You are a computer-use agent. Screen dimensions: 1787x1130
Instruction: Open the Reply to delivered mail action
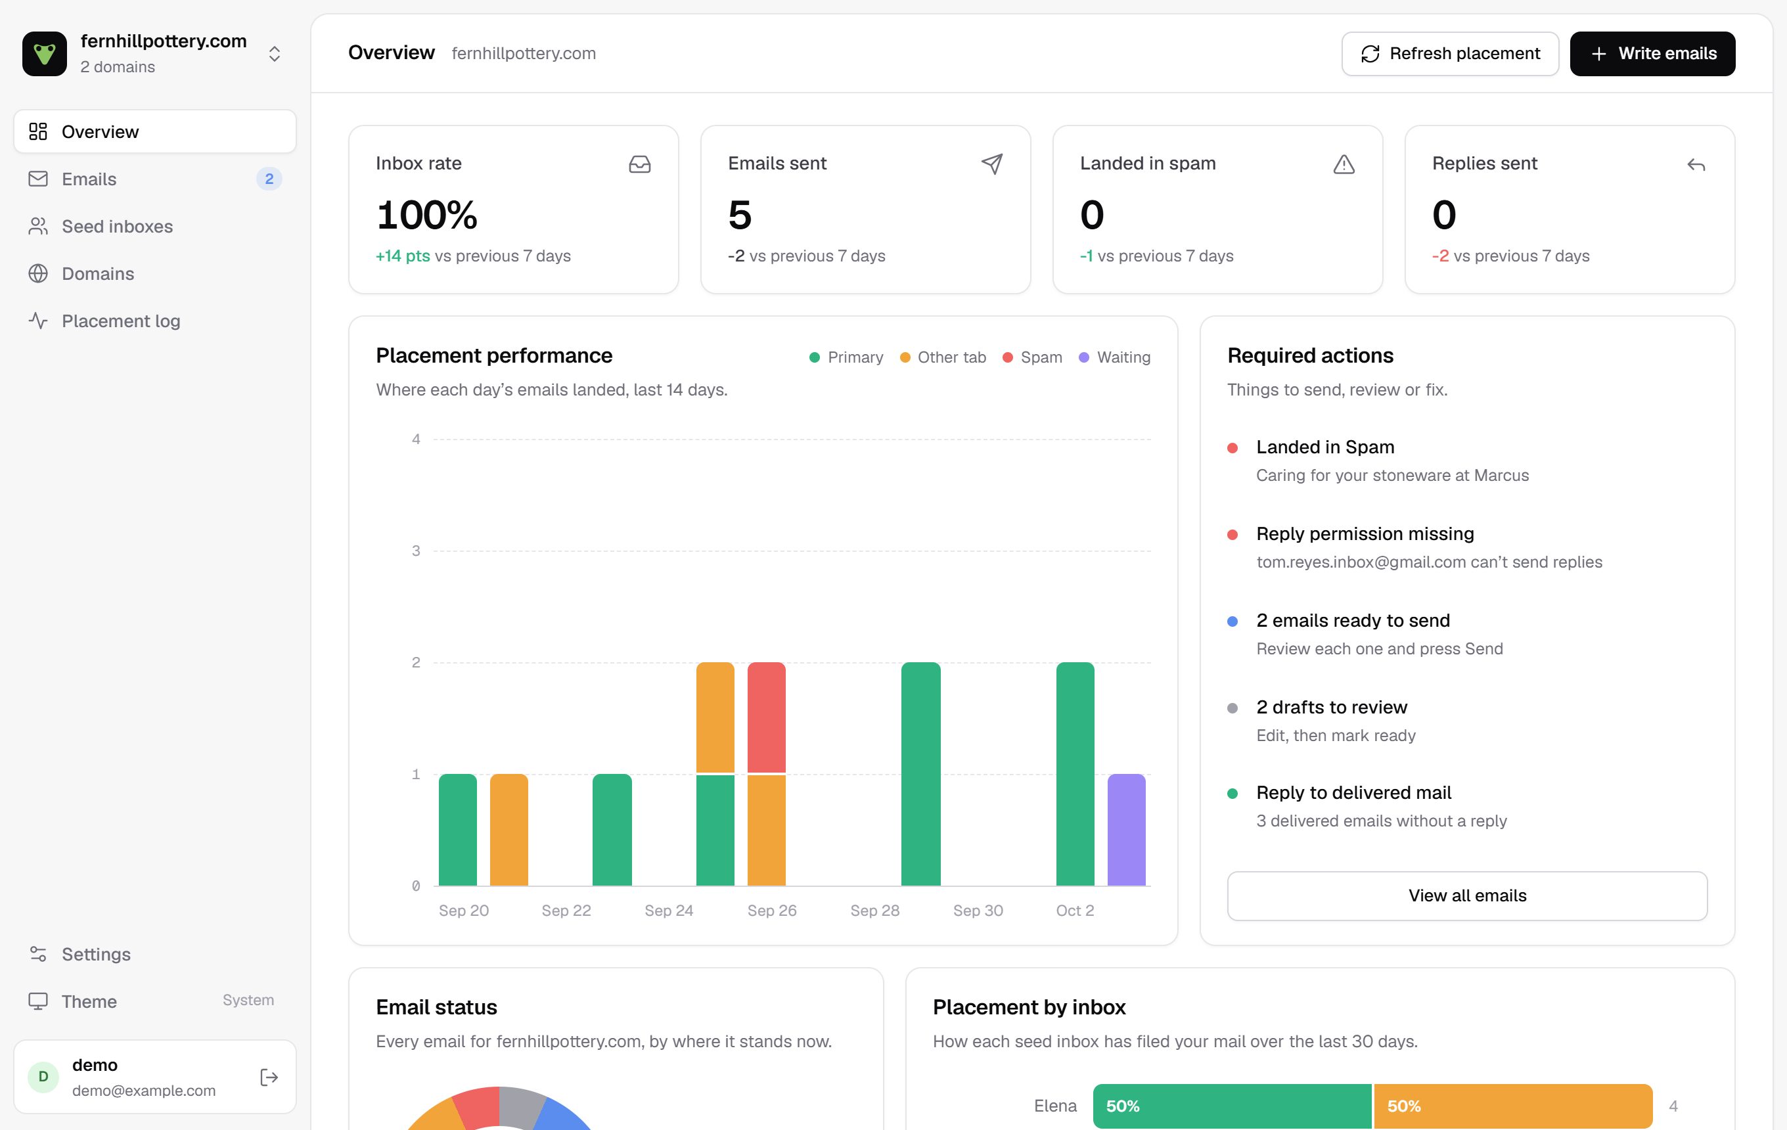1466,807
